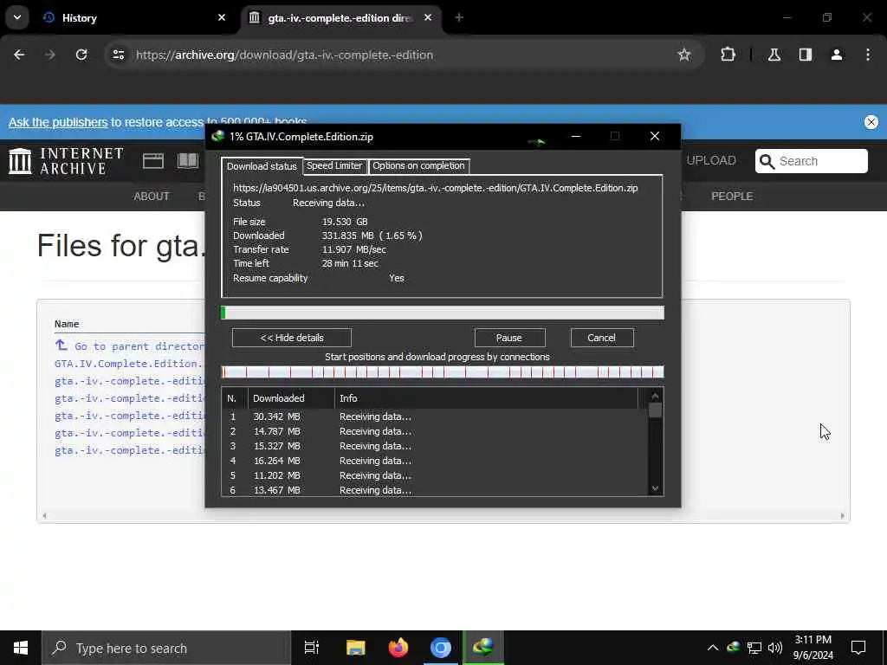The image size is (887, 665).
Task: Click the archive.org address bar URL
Action: [284, 55]
